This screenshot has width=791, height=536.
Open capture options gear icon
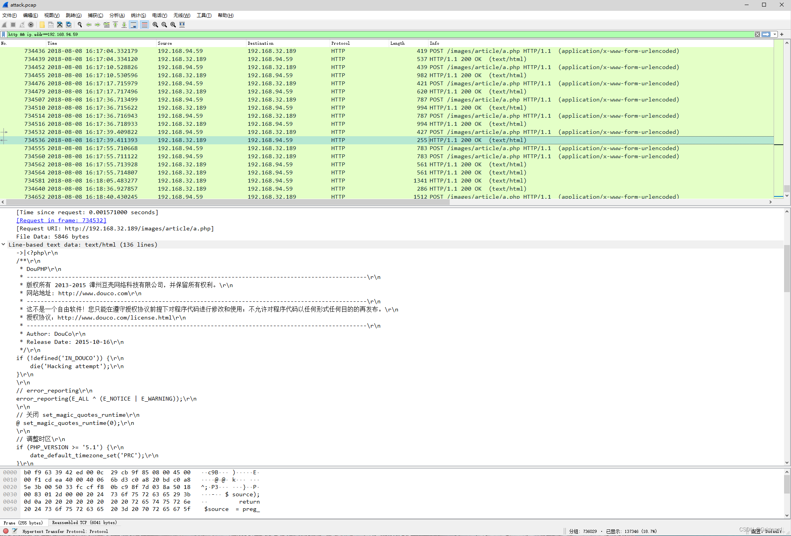[x=31, y=25]
